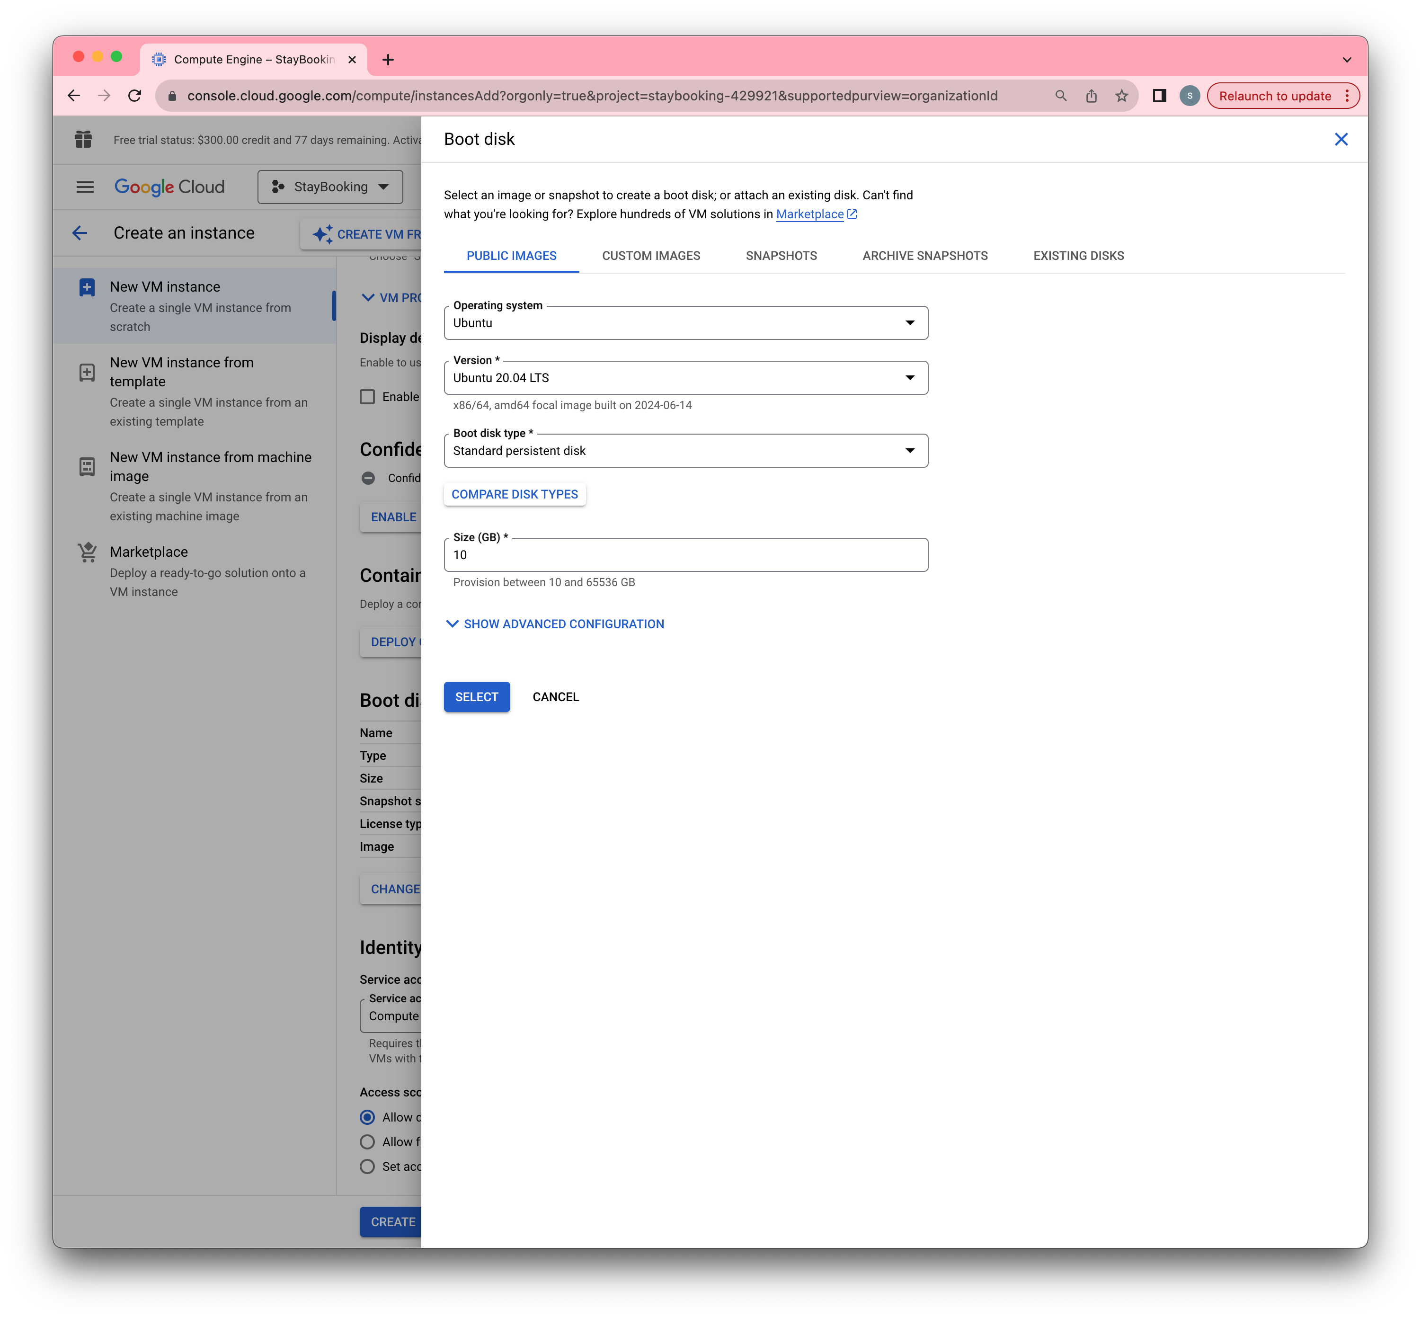Click the browser bookmark star icon
This screenshot has width=1421, height=1318.
1121,95
